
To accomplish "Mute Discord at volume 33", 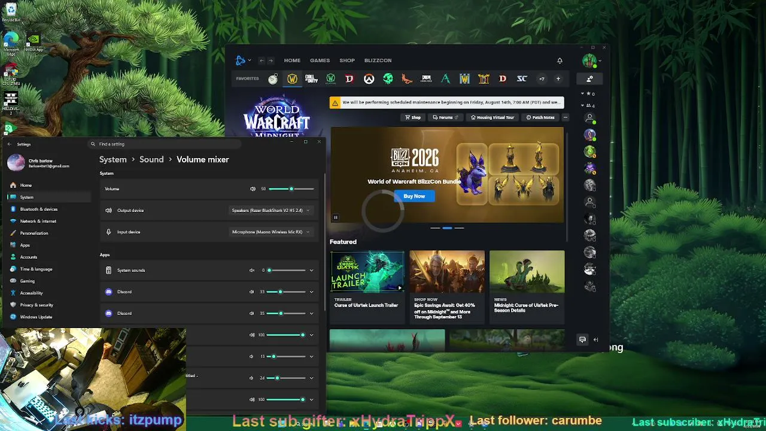I will click(x=252, y=292).
